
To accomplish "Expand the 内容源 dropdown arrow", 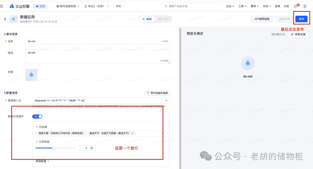I will click(x=163, y=133).
